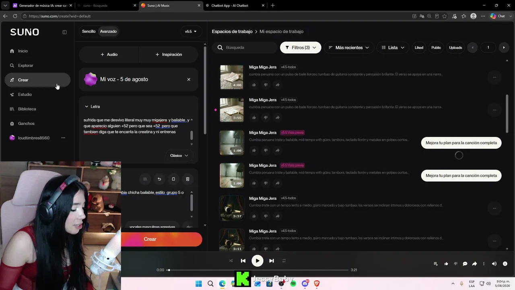Open the loudtimbres8560 account options menu
Viewport: 515px width, 290px height.
(63, 138)
